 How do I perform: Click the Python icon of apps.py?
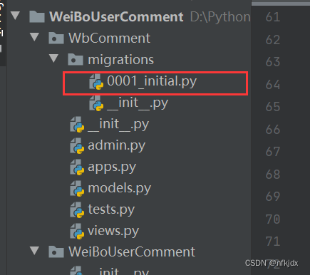click(x=77, y=167)
